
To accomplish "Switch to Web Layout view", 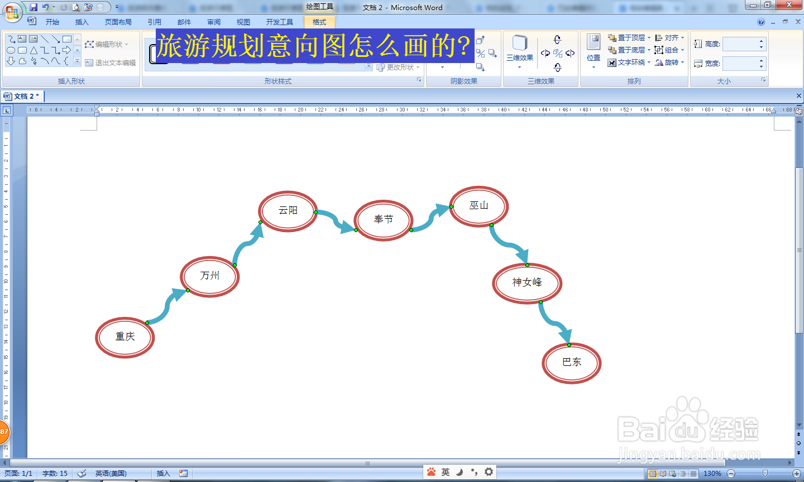I will [673, 474].
